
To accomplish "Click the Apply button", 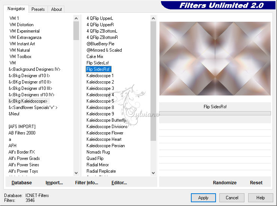I will [203, 198].
